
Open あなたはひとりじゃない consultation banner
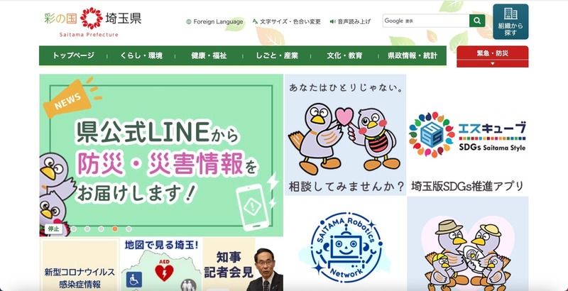(345, 135)
